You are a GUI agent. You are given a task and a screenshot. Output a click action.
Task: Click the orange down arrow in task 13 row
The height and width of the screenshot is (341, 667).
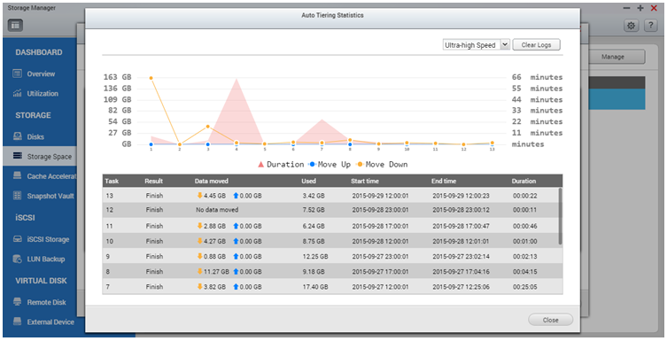(x=199, y=196)
